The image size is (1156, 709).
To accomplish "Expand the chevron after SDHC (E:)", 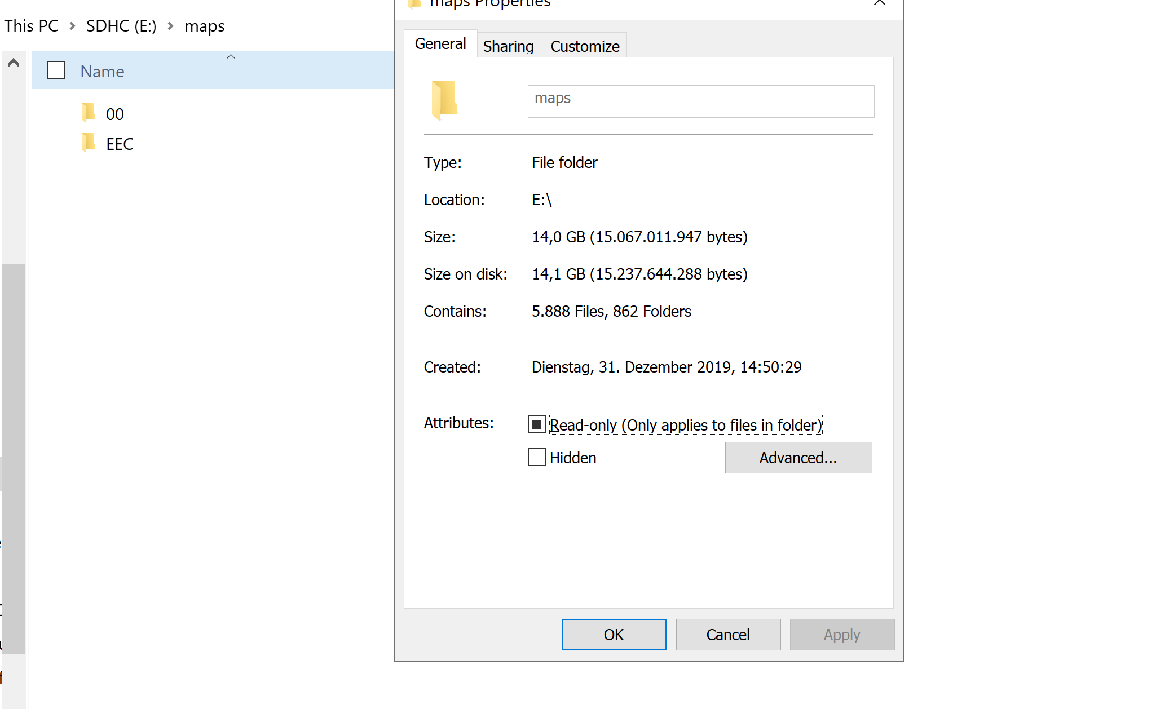I will pyautogui.click(x=170, y=26).
